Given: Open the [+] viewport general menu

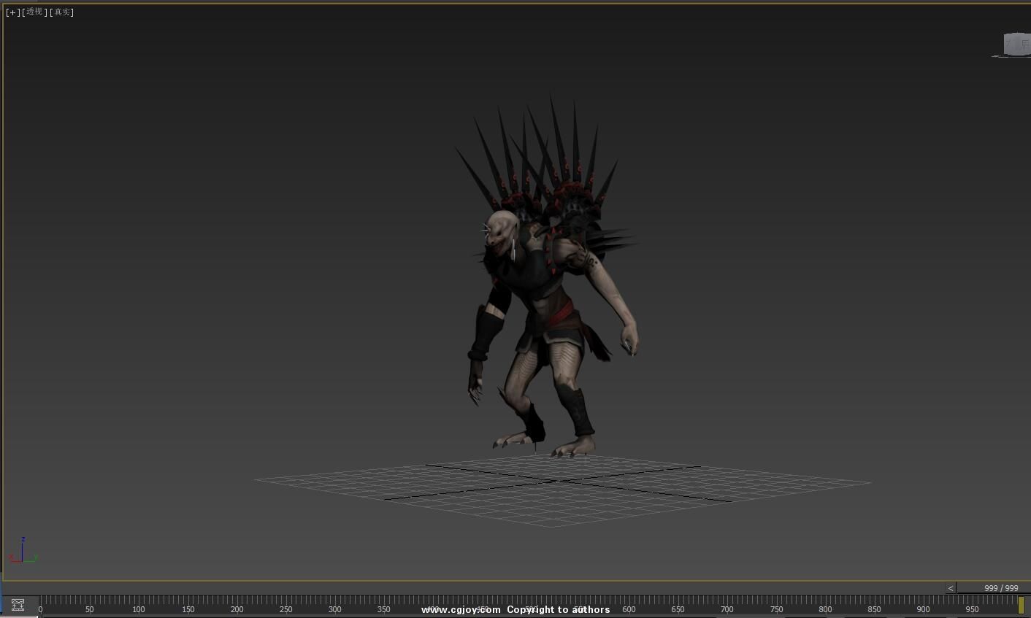Looking at the screenshot, I should [12, 12].
